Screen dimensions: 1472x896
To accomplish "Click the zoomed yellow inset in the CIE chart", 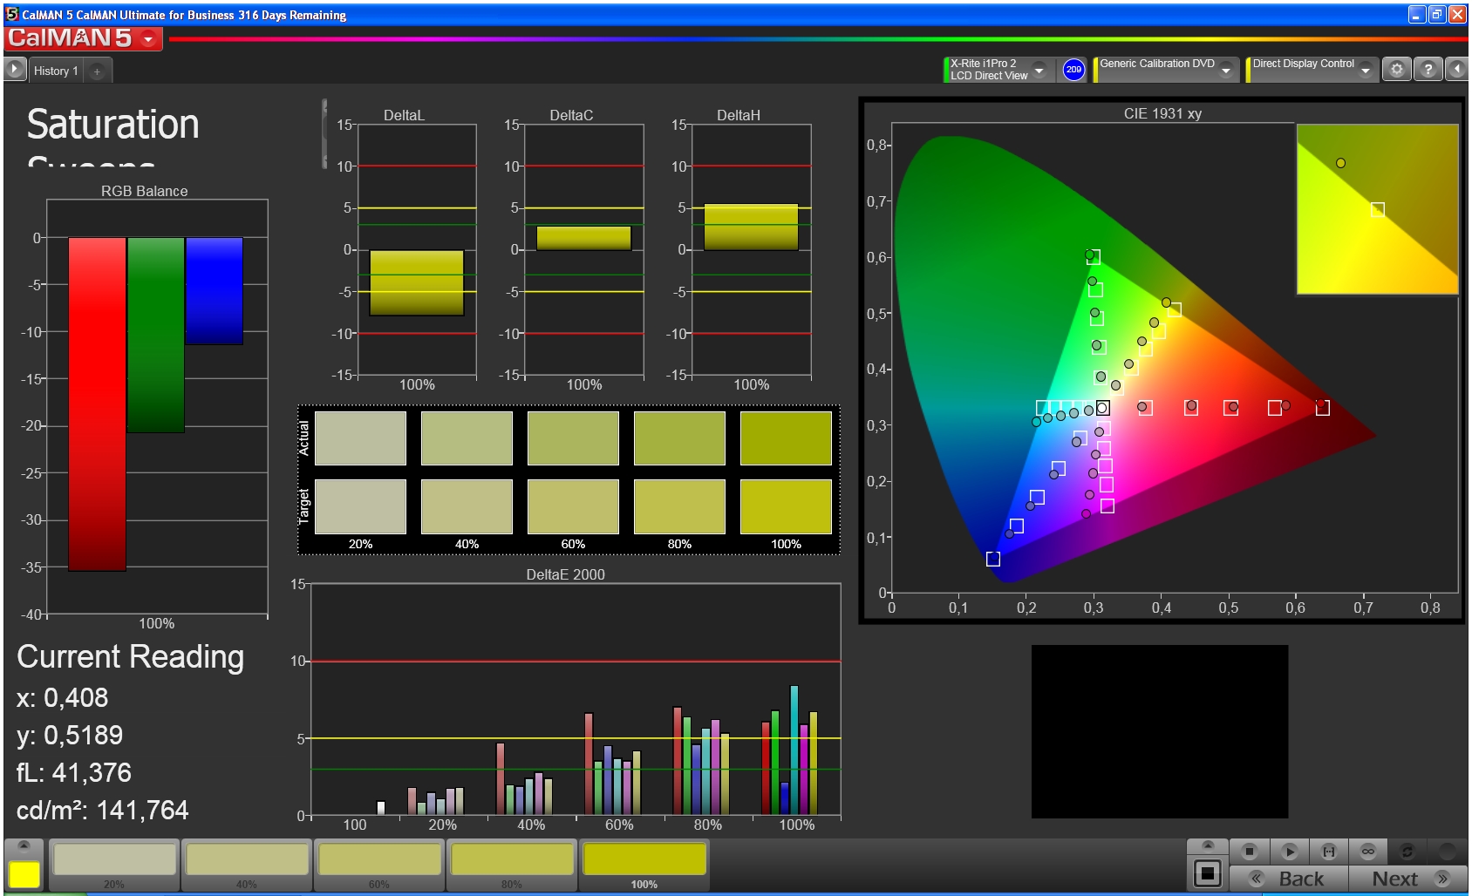I will click(1377, 209).
